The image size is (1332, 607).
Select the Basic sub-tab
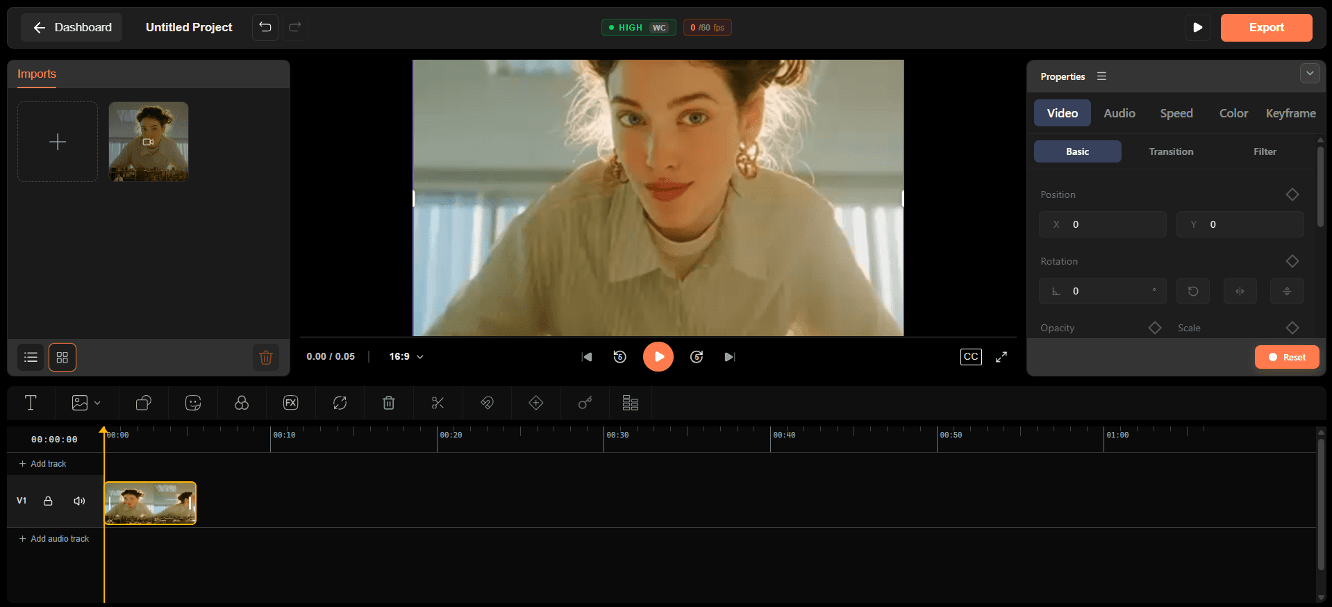click(x=1078, y=151)
